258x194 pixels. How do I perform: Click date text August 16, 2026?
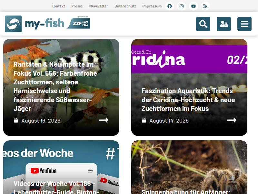[x=41, y=121]
